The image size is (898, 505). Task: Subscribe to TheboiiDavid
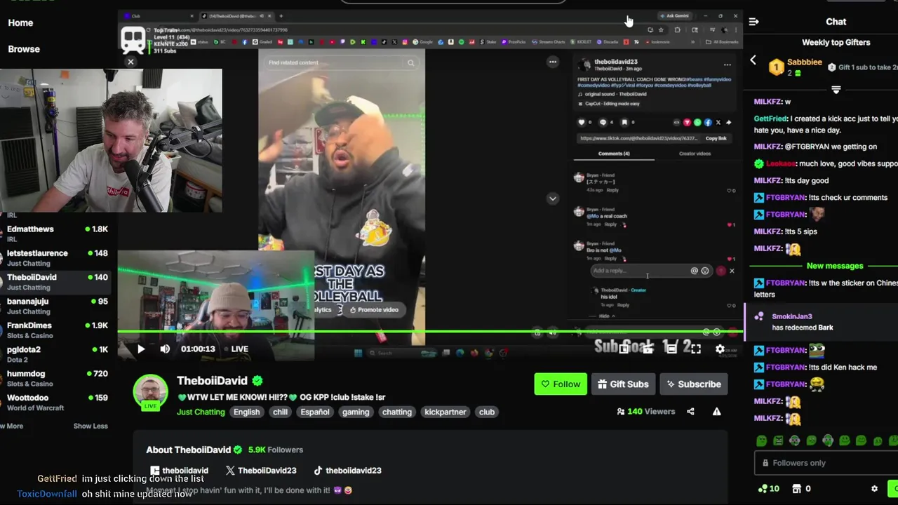coord(693,384)
